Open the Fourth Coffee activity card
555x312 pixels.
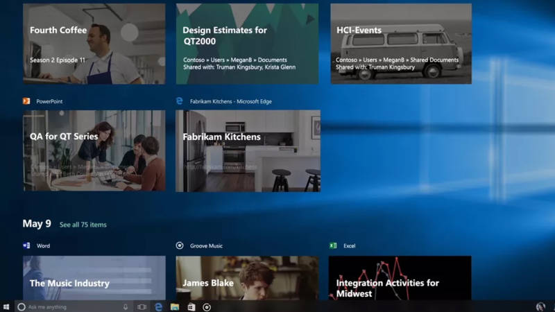94,44
